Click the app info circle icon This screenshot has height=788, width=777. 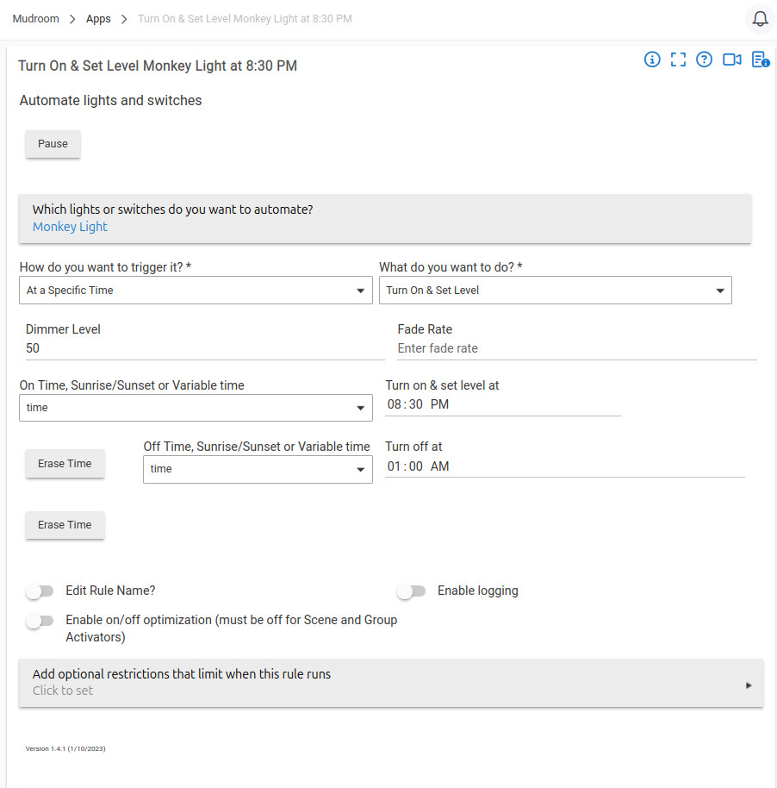tap(652, 59)
